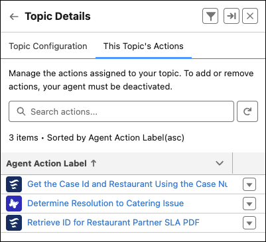Click the search magnifier icon in the field
Image resolution: width=266 pixels, height=242 pixels.
click(x=21, y=111)
